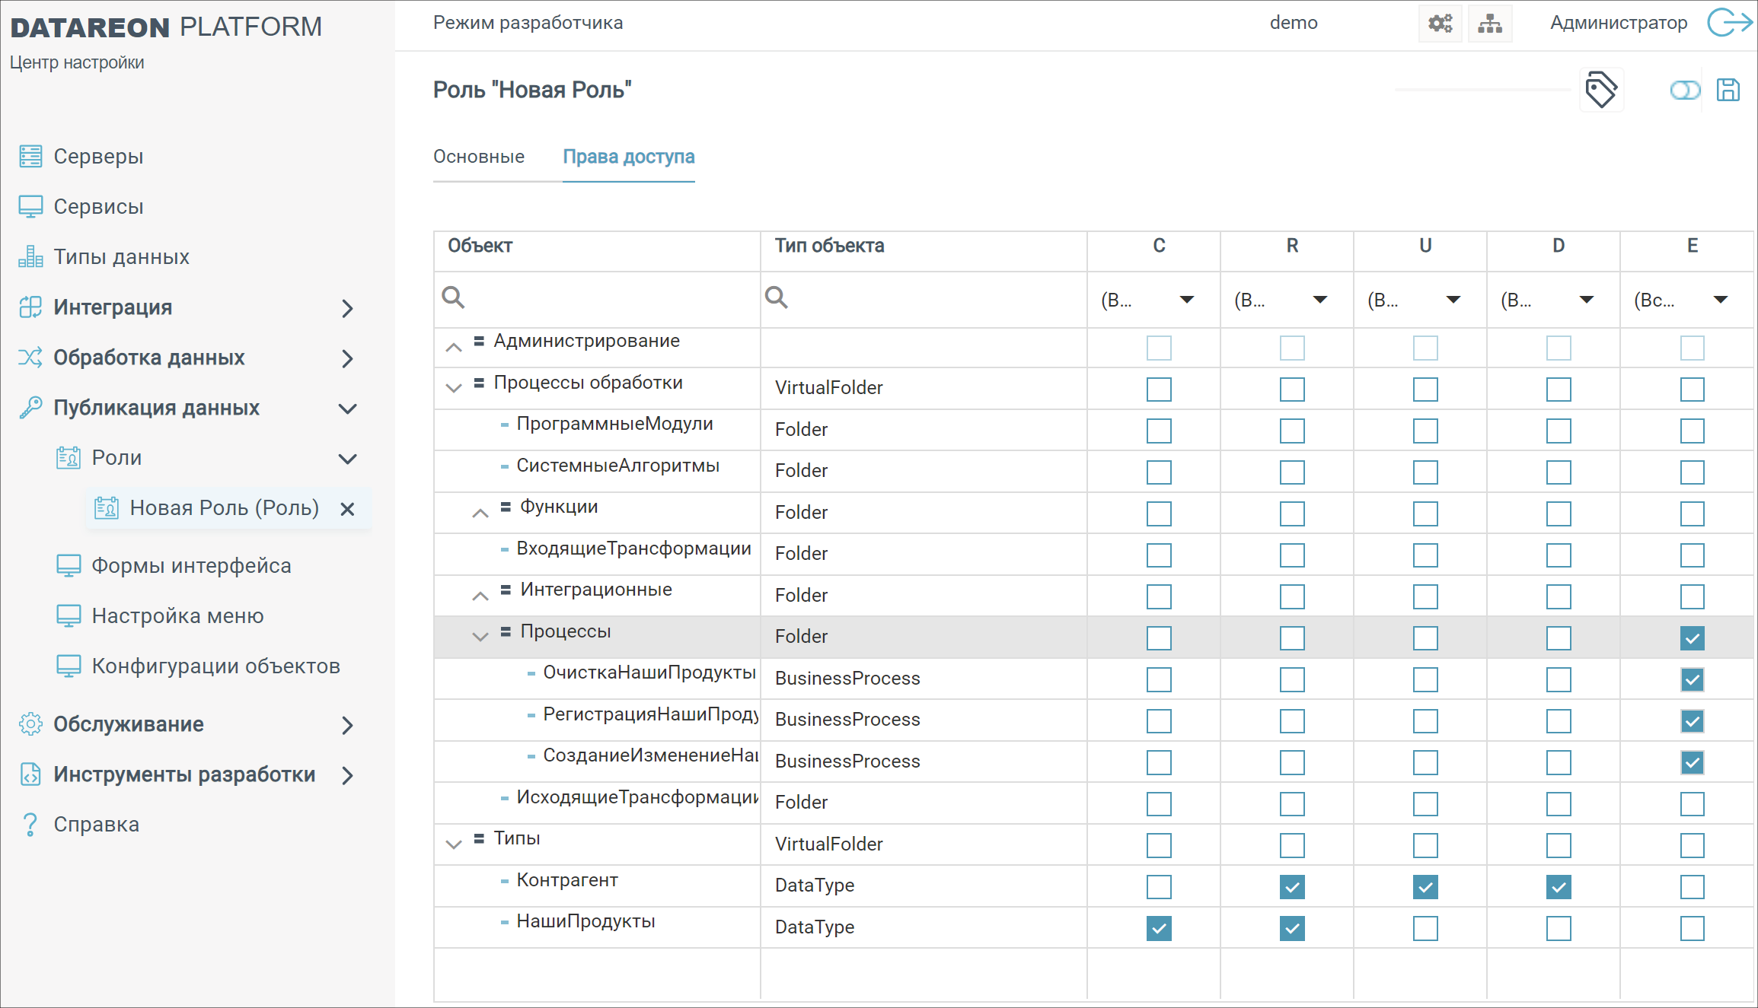Click the save disk icon
The height and width of the screenshot is (1008, 1758).
point(1728,90)
